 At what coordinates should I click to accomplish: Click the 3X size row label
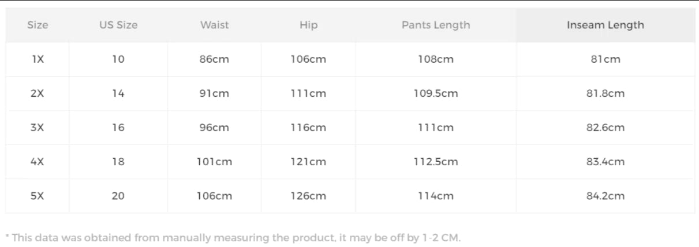38,128
